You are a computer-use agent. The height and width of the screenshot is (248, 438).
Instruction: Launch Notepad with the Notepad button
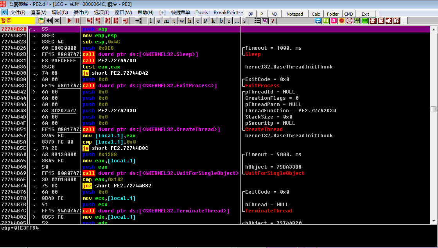[295, 14]
